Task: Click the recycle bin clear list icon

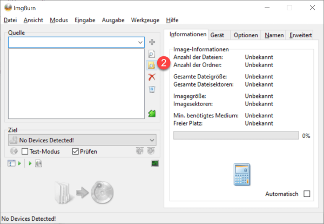Action: pyautogui.click(x=152, y=89)
